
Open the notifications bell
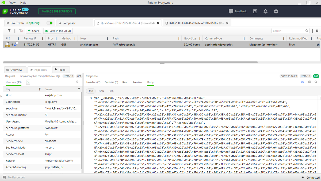266,11
